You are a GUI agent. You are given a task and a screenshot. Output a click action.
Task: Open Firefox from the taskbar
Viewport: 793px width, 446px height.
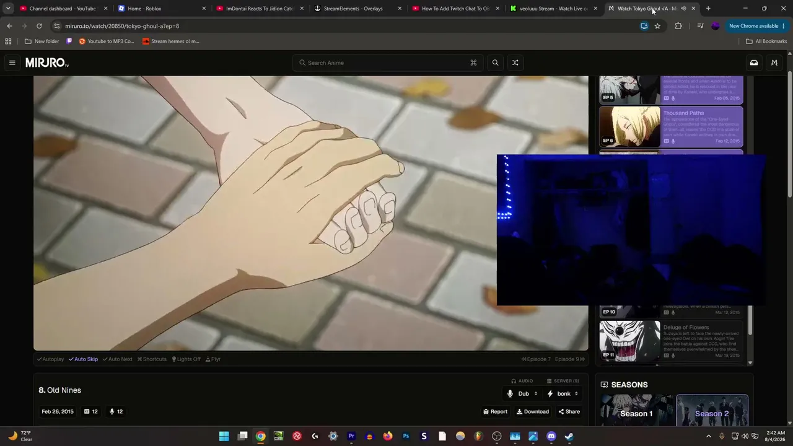[x=388, y=436]
